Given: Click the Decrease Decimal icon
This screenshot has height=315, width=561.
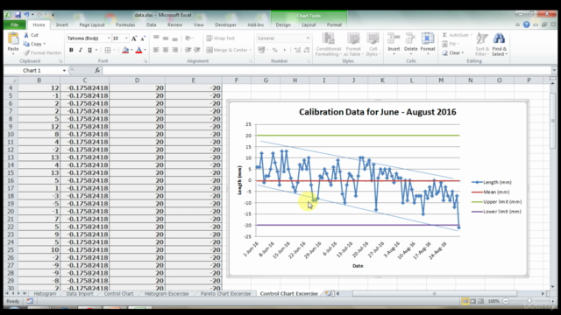Looking at the screenshot, I should [x=307, y=50].
